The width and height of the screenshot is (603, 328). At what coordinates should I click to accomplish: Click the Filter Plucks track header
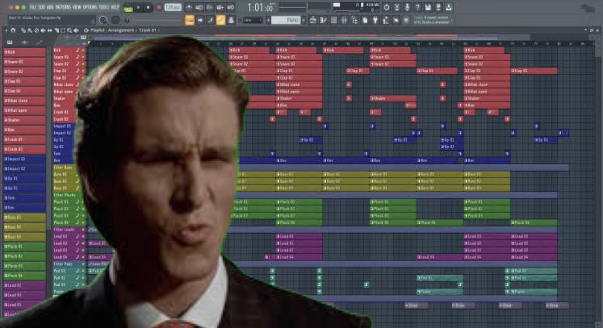pyautogui.click(x=66, y=195)
